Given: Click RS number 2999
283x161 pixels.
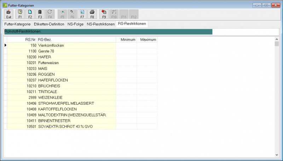Looking at the screenshot, I should (x=33, y=97).
